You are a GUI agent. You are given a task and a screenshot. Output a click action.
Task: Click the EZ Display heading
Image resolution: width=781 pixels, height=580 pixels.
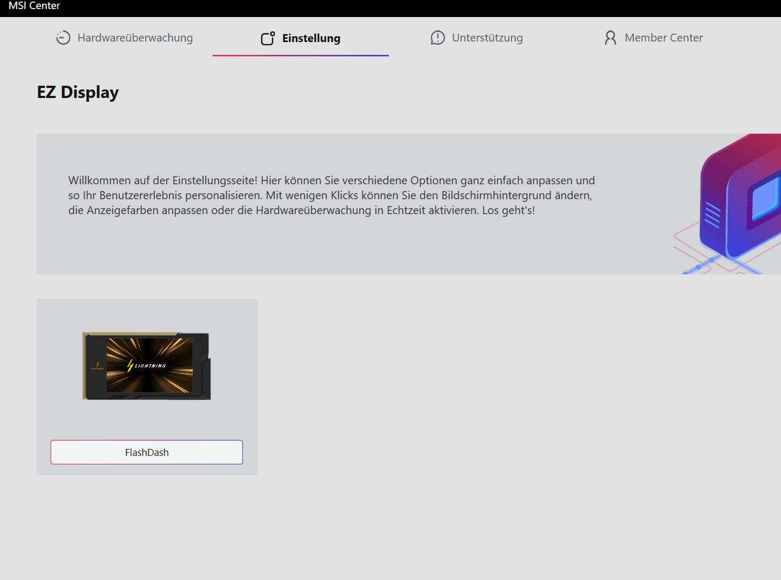[x=78, y=92]
